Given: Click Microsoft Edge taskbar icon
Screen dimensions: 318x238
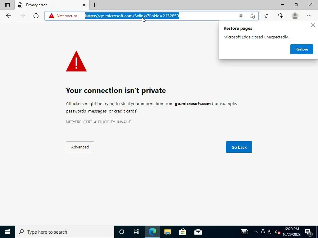Looking at the screenshot, I should click(152, 232).
